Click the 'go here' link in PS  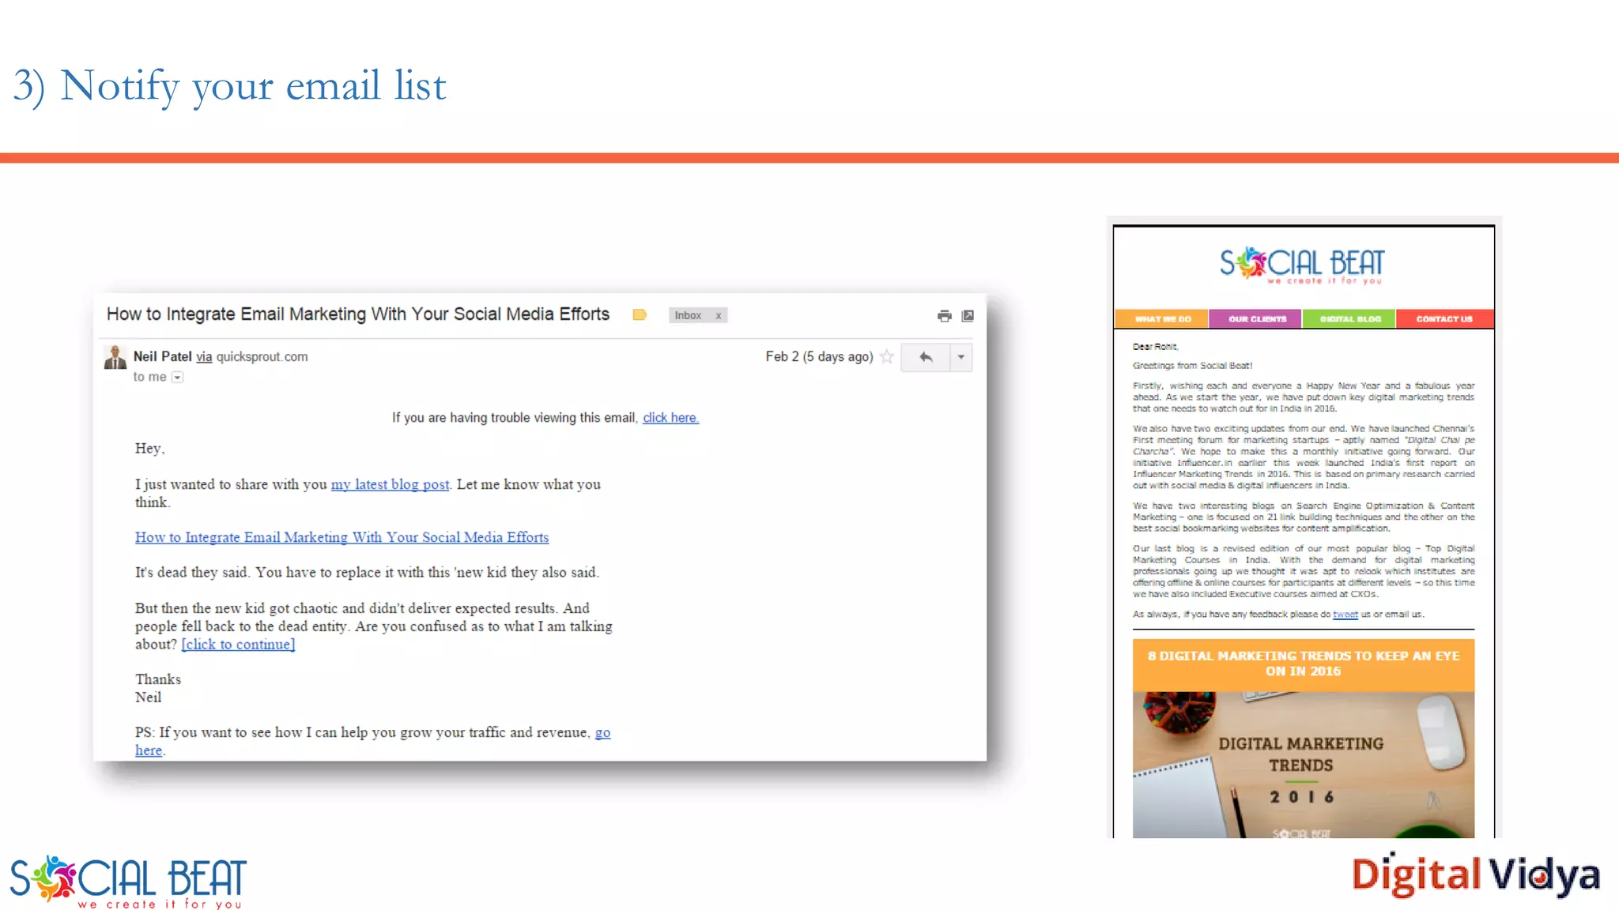(x=602, y=732)
